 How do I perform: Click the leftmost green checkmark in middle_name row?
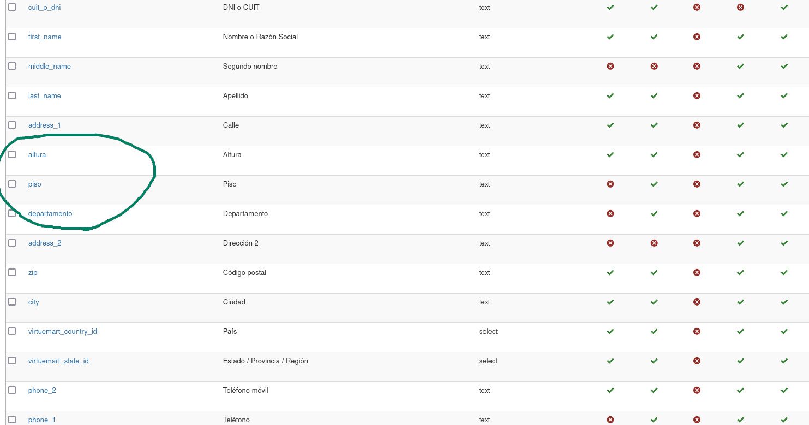click(740, 66)
